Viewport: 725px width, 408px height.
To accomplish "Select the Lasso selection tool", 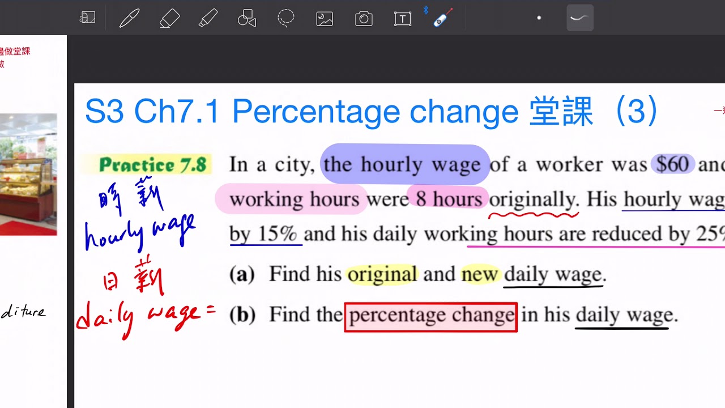I will click(285, 18).
